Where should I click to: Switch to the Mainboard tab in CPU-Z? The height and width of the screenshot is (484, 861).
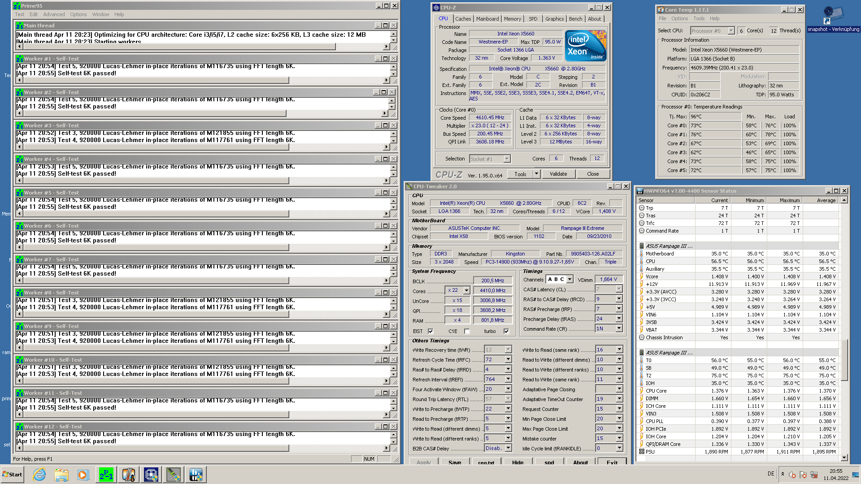[x=487, y=19]
